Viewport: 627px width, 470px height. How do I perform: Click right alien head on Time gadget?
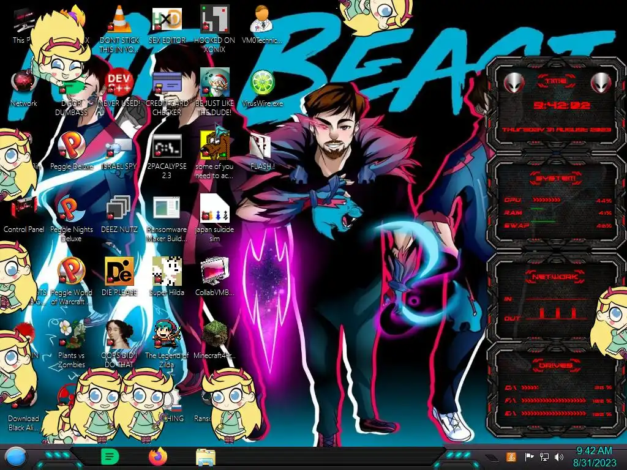pos(601,83)
